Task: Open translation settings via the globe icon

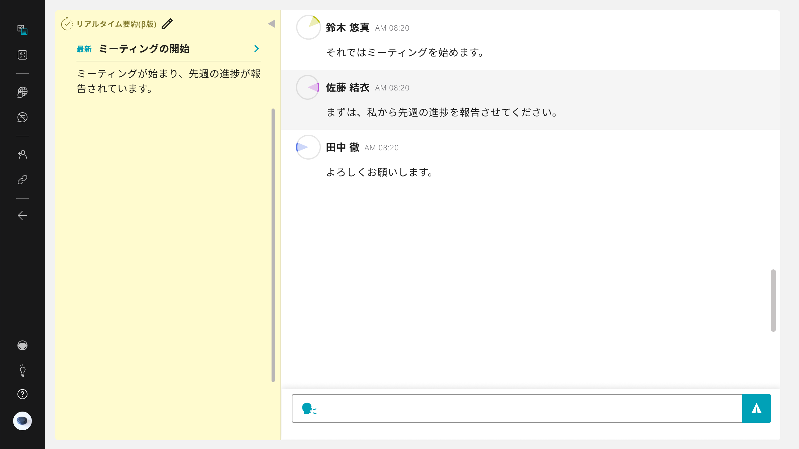Action: coord(22,92)
